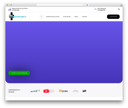Go to the Contact menu item

click(84, 17)
